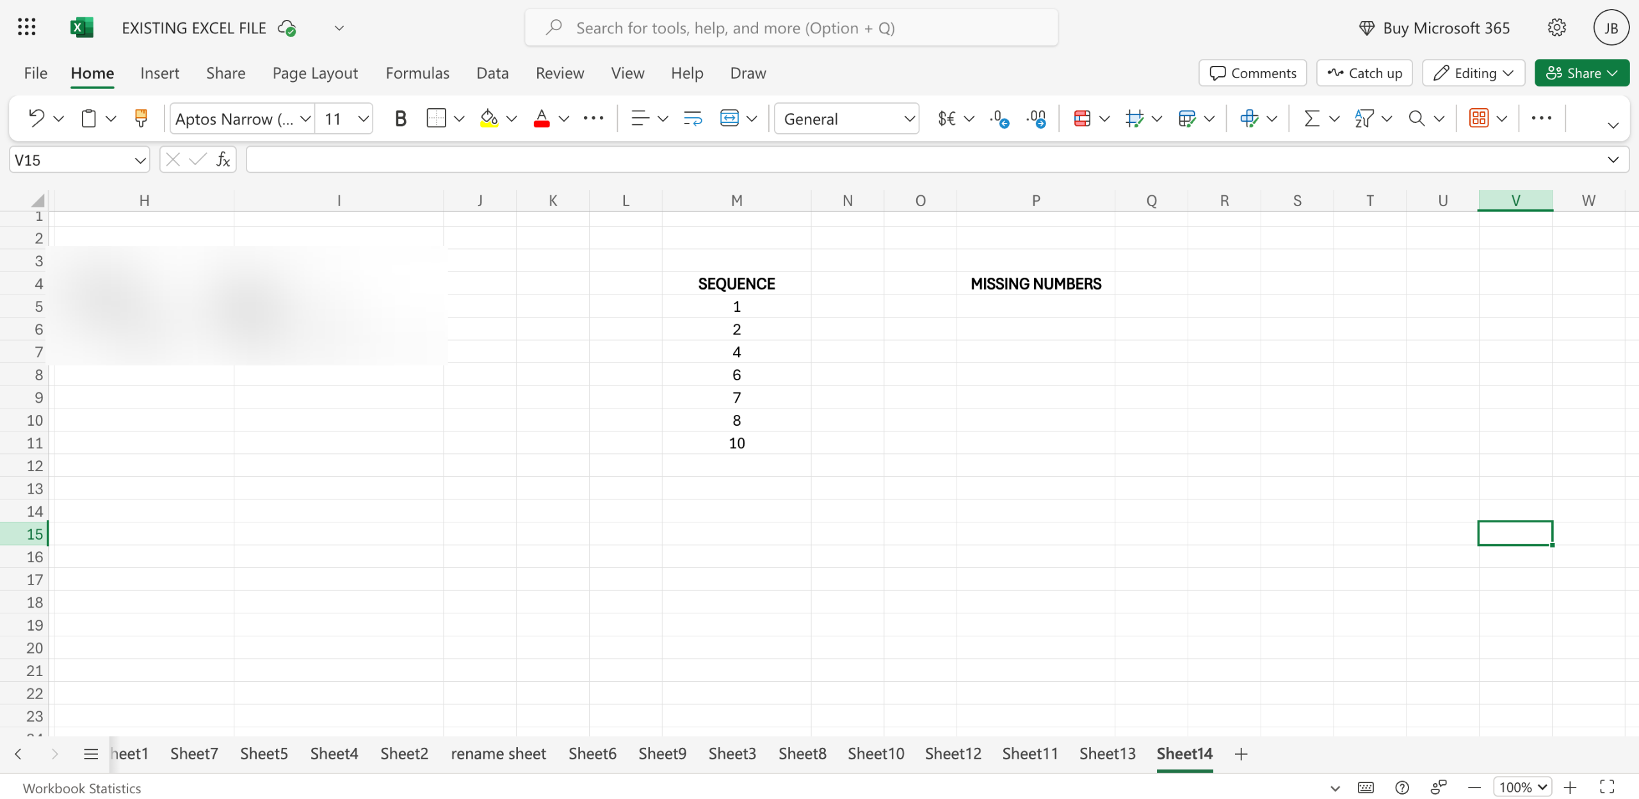This screenshot has height=799, width=1639.
Task: Click the Undo arrow icon
Action: [36, 118]
